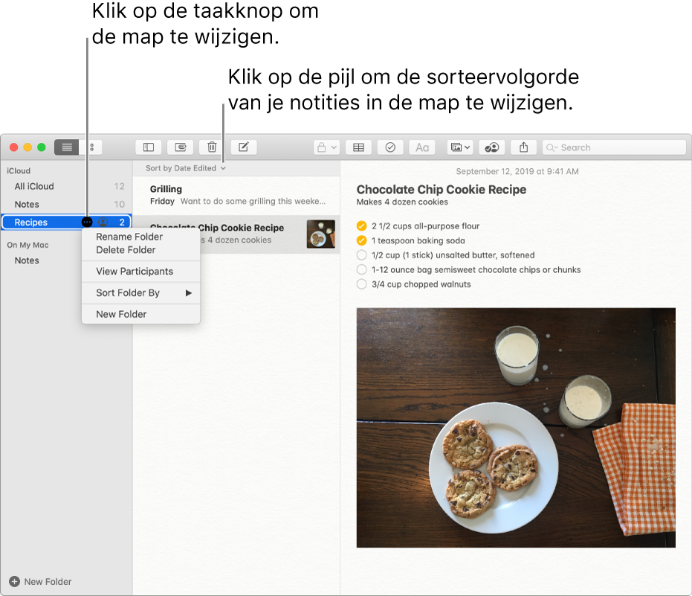Screen dimensions: 692x596
Task: Switch to gallery view
Action: tap(91, 147)
